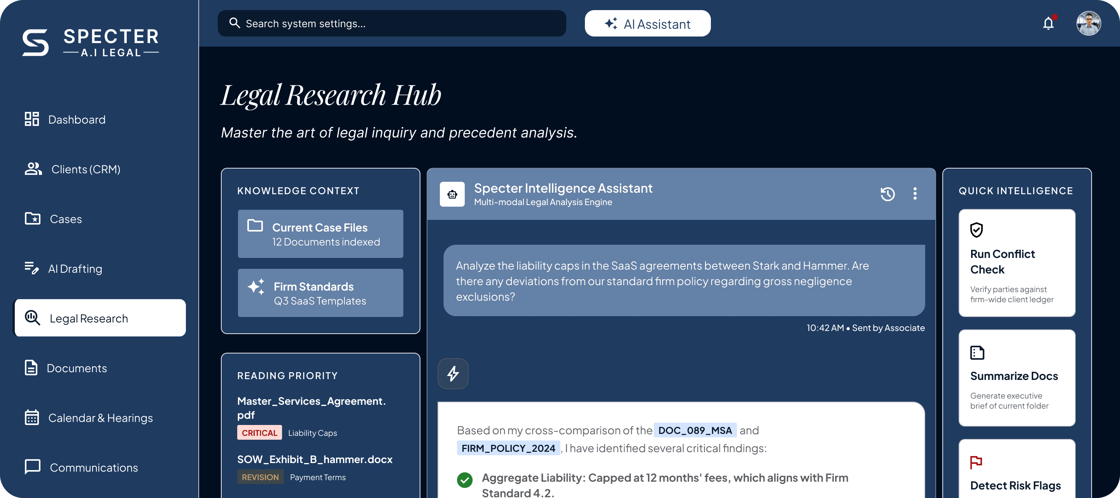Click the Summarize Docs document icon
Viewport: 1120px width, 498px height.
pyautogui.click(x=977, y=353)
